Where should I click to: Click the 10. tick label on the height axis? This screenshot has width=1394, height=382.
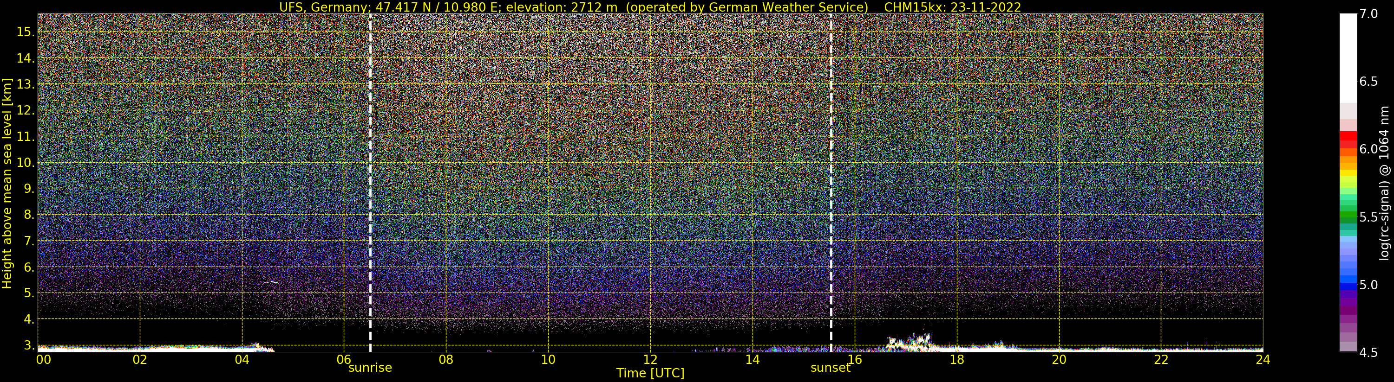(x=26, y=163)
